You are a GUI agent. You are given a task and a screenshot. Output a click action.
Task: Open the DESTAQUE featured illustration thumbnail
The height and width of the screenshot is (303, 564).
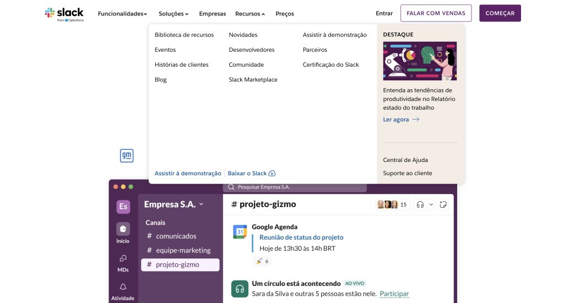click(x=420, y=61)
